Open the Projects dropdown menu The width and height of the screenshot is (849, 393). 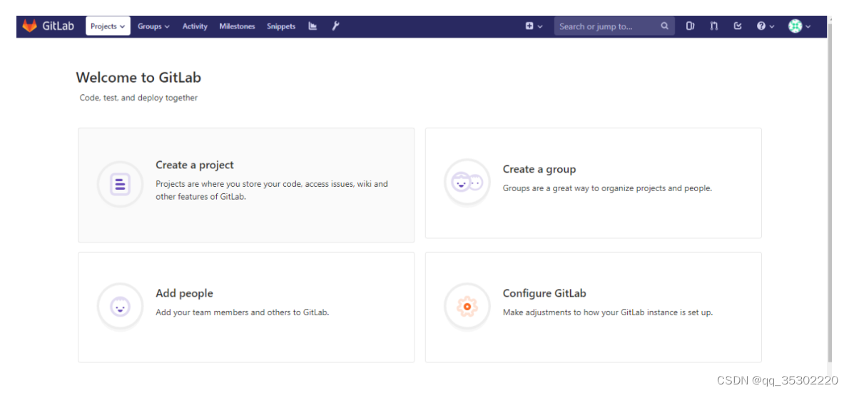tap(108, 26)
